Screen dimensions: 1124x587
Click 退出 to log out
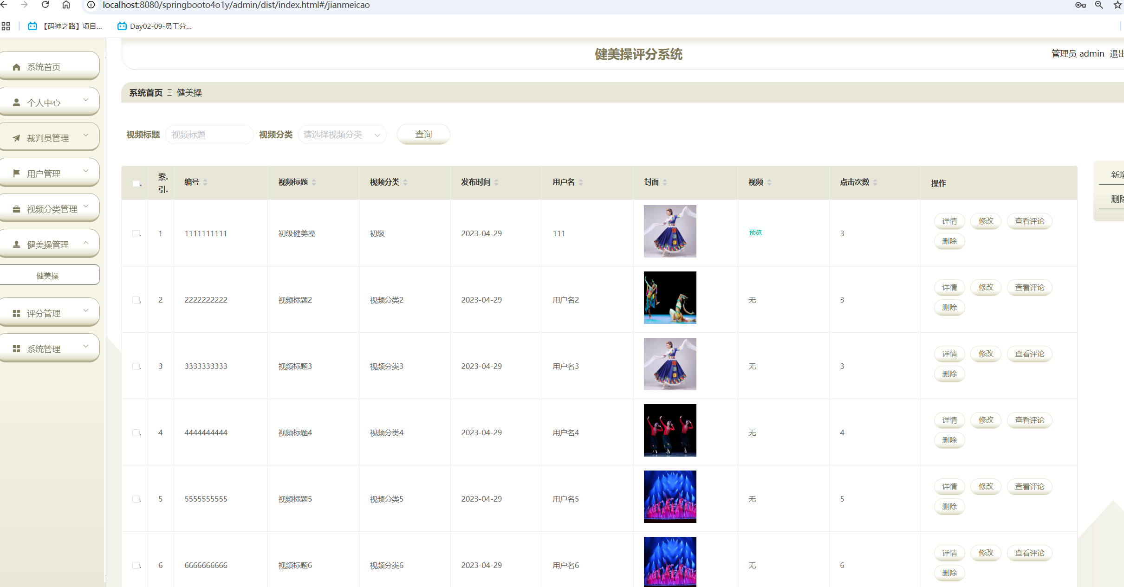click(x=1117, y=54)
